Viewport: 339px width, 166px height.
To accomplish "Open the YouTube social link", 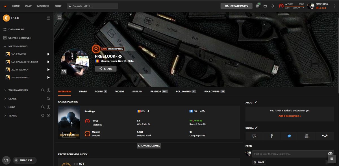I will (x=307, y=136).
